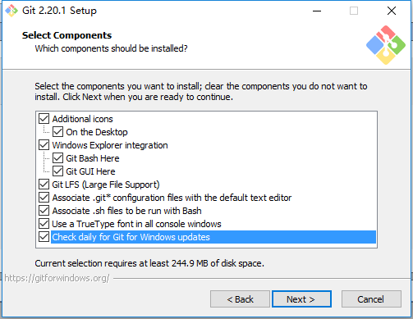
Task: Uncheck the Additional icons checkbox
Action: [44, 119]
